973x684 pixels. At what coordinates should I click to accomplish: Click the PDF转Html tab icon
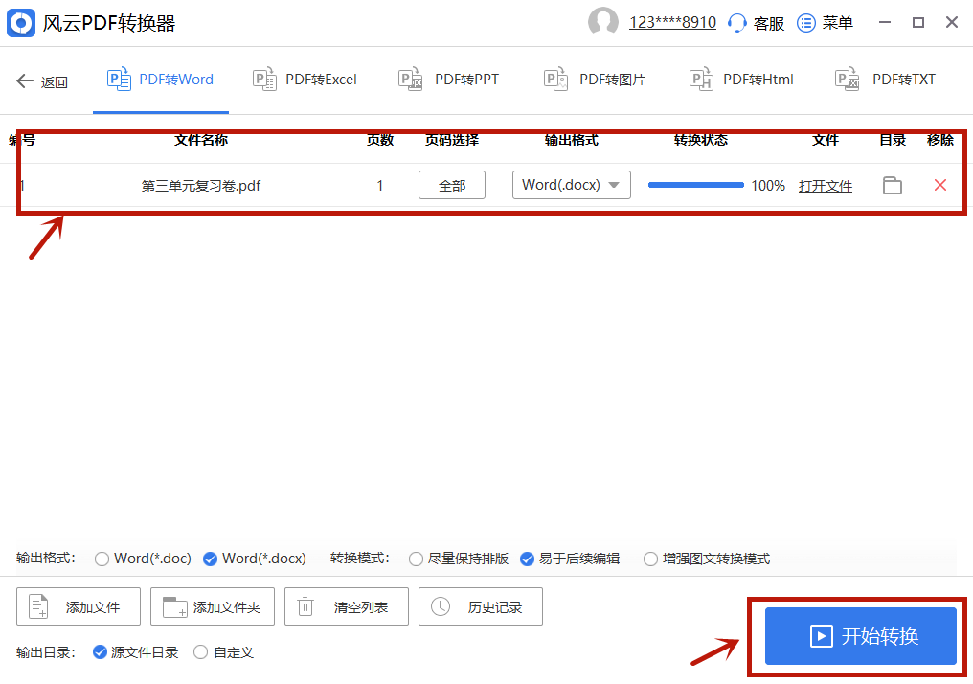701,79
